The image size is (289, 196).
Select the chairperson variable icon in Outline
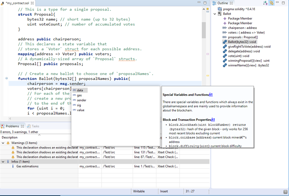click(225, 28)
